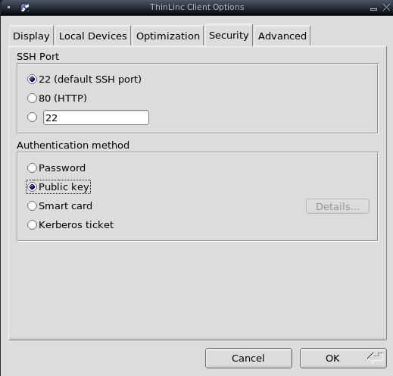
Task: Go to the Optimization tab
Action: point(168,36)
